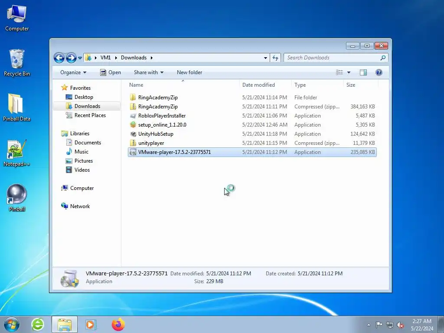This screenshot has width=444, height=333.
Task: Launch Internet Explorer from taskbar
Action: 38,324
